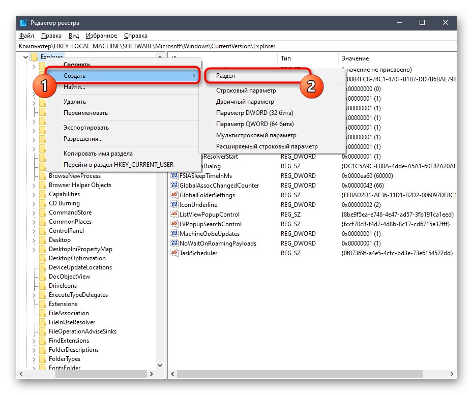Expand the CD Burning key

coord(34,203)
